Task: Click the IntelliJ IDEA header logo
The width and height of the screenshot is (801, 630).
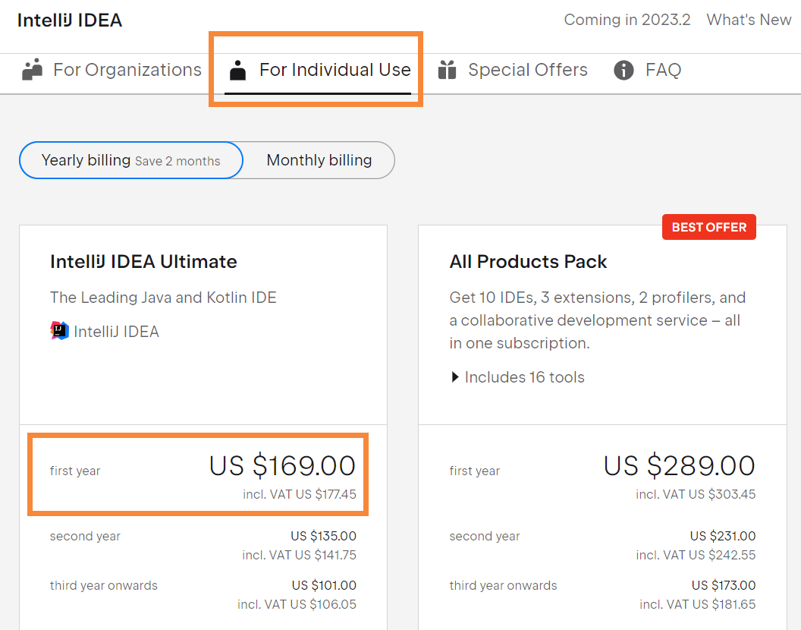Action: click(70, 20)
